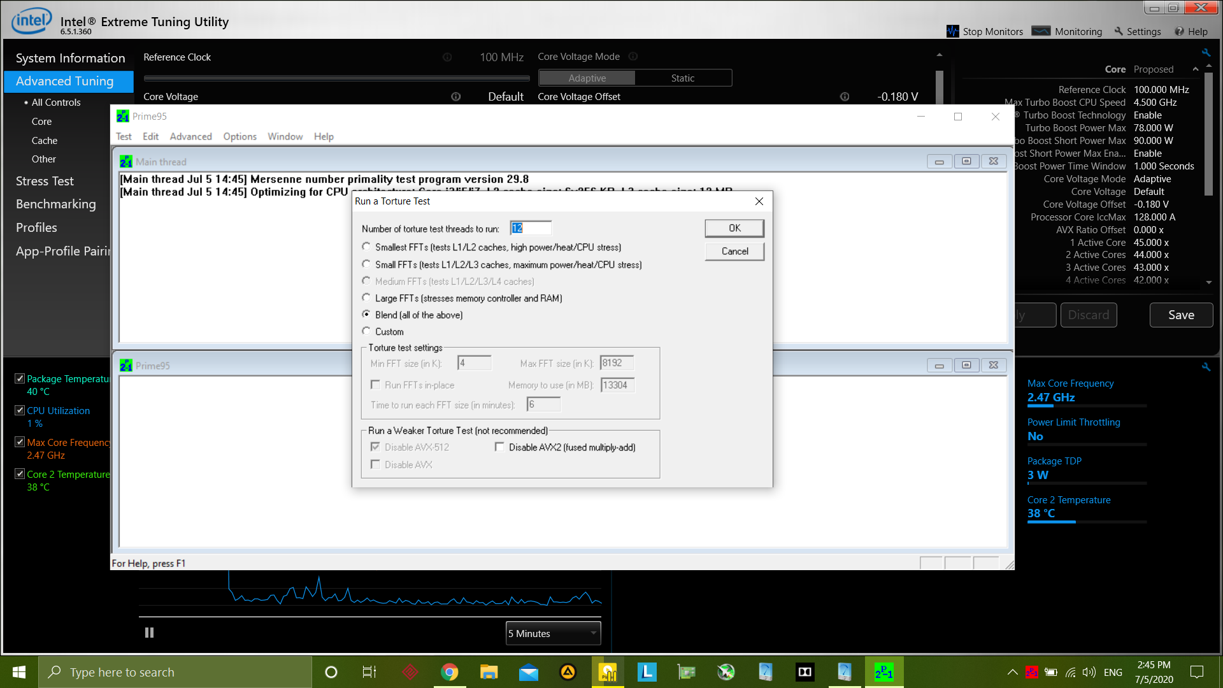Click wrench icon above Core Proposed panel

[1206, 52]
